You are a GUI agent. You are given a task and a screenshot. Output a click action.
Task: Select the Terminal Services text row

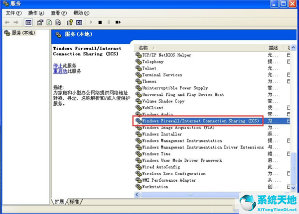[162, 74]
